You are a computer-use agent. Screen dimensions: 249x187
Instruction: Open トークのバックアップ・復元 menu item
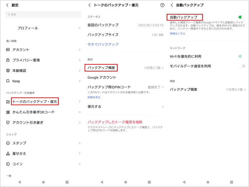coord(35,102)
